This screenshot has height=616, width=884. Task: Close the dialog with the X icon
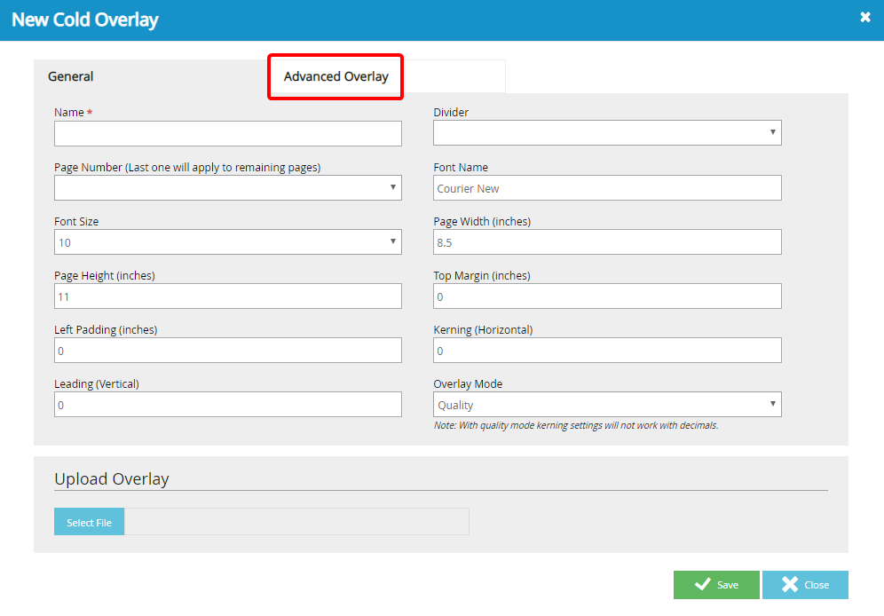(x=865, y=18)
